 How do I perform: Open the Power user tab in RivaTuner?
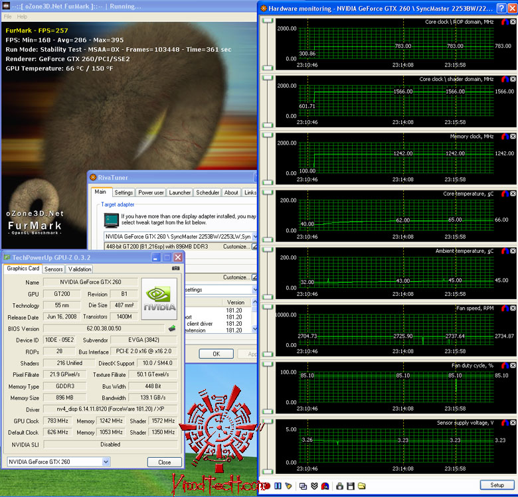click(x=151, y=192)
